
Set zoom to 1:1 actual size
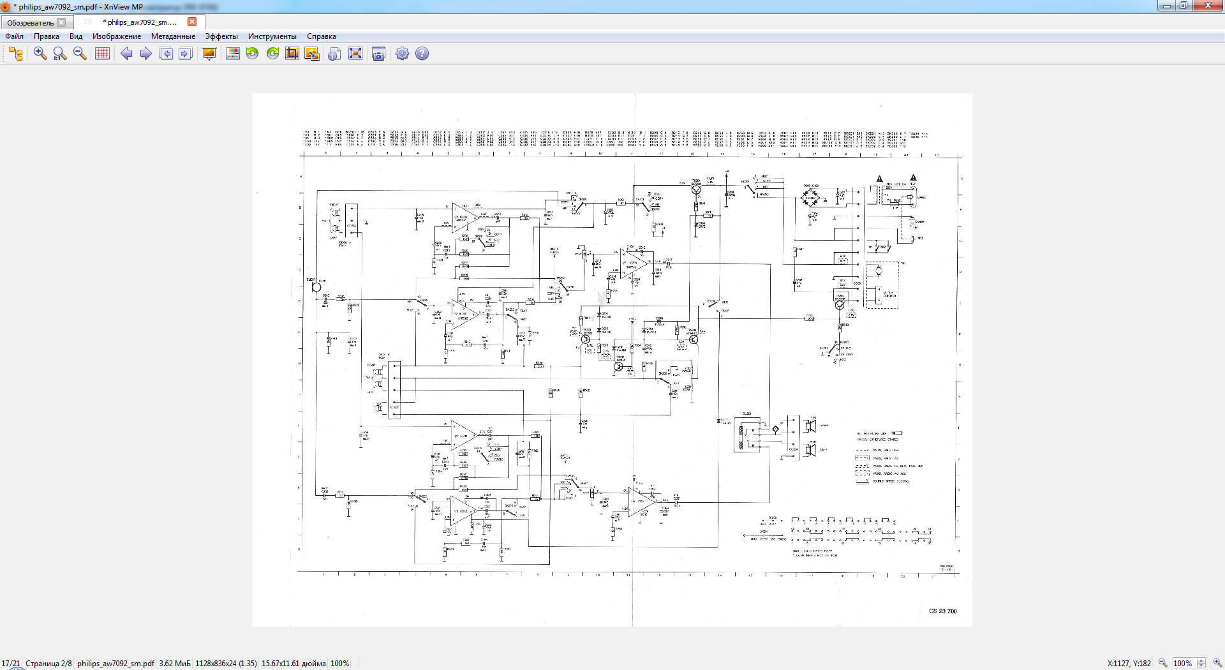pos(60,54)
